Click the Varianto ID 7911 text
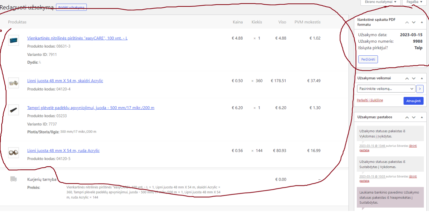 [x=42, y=54]
